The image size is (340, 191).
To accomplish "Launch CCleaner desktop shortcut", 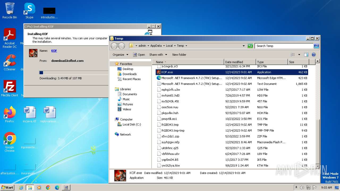I will pyautogui.click(x=10, y=62).
